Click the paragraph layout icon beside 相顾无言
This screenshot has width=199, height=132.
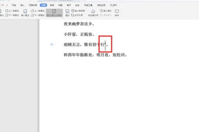tap(52, 44)
